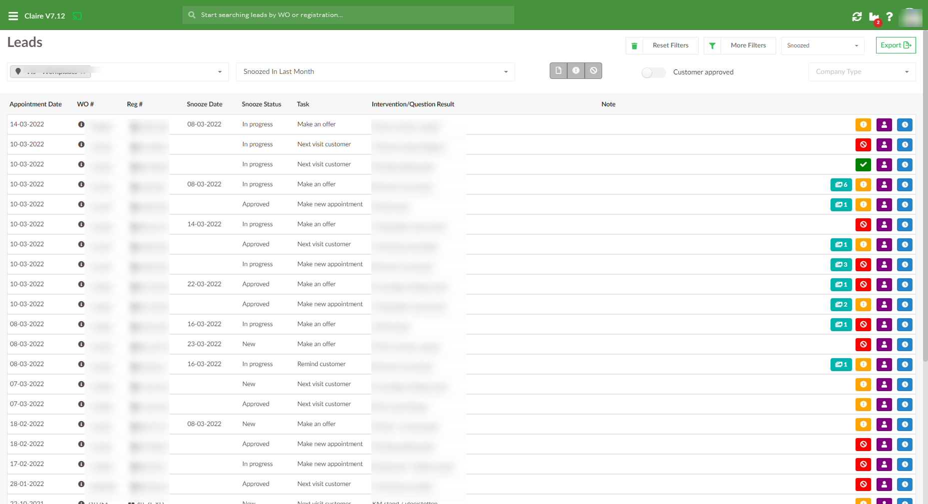
Task: Open the hamburger main menu
Action: point(13,16)
